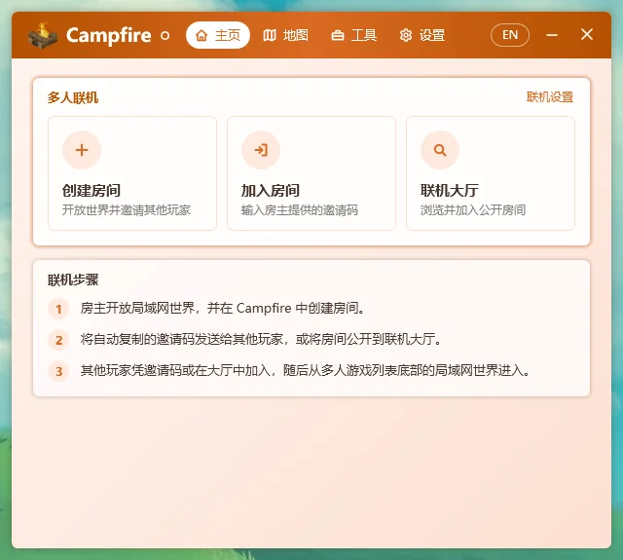Open the 联机大厅 card title
This screenshot has width=623, height=560.
[450, 190]
